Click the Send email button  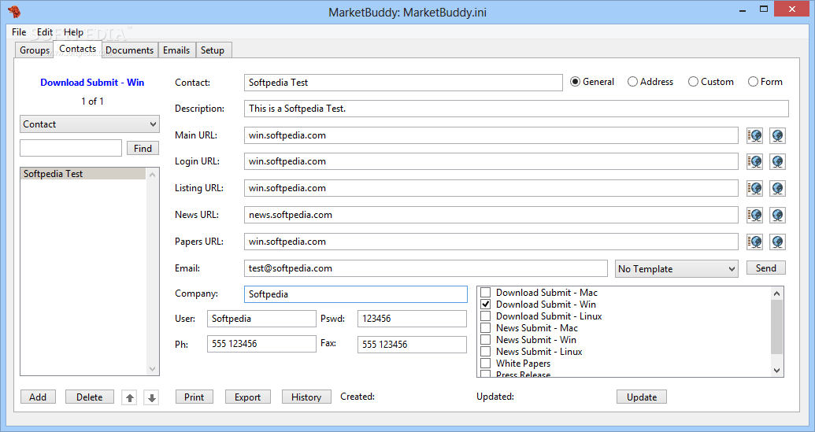point(765,268)
